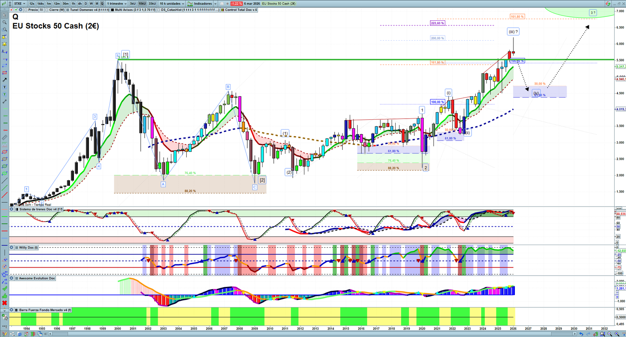The image size is (626, 337).
Task: Toggle the Precio checkbox
Action: pyautogui.click(x=26, y=10)
